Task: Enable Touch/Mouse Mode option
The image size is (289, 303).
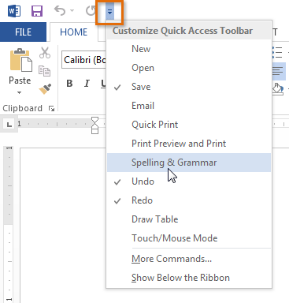Action: (189, 238)
